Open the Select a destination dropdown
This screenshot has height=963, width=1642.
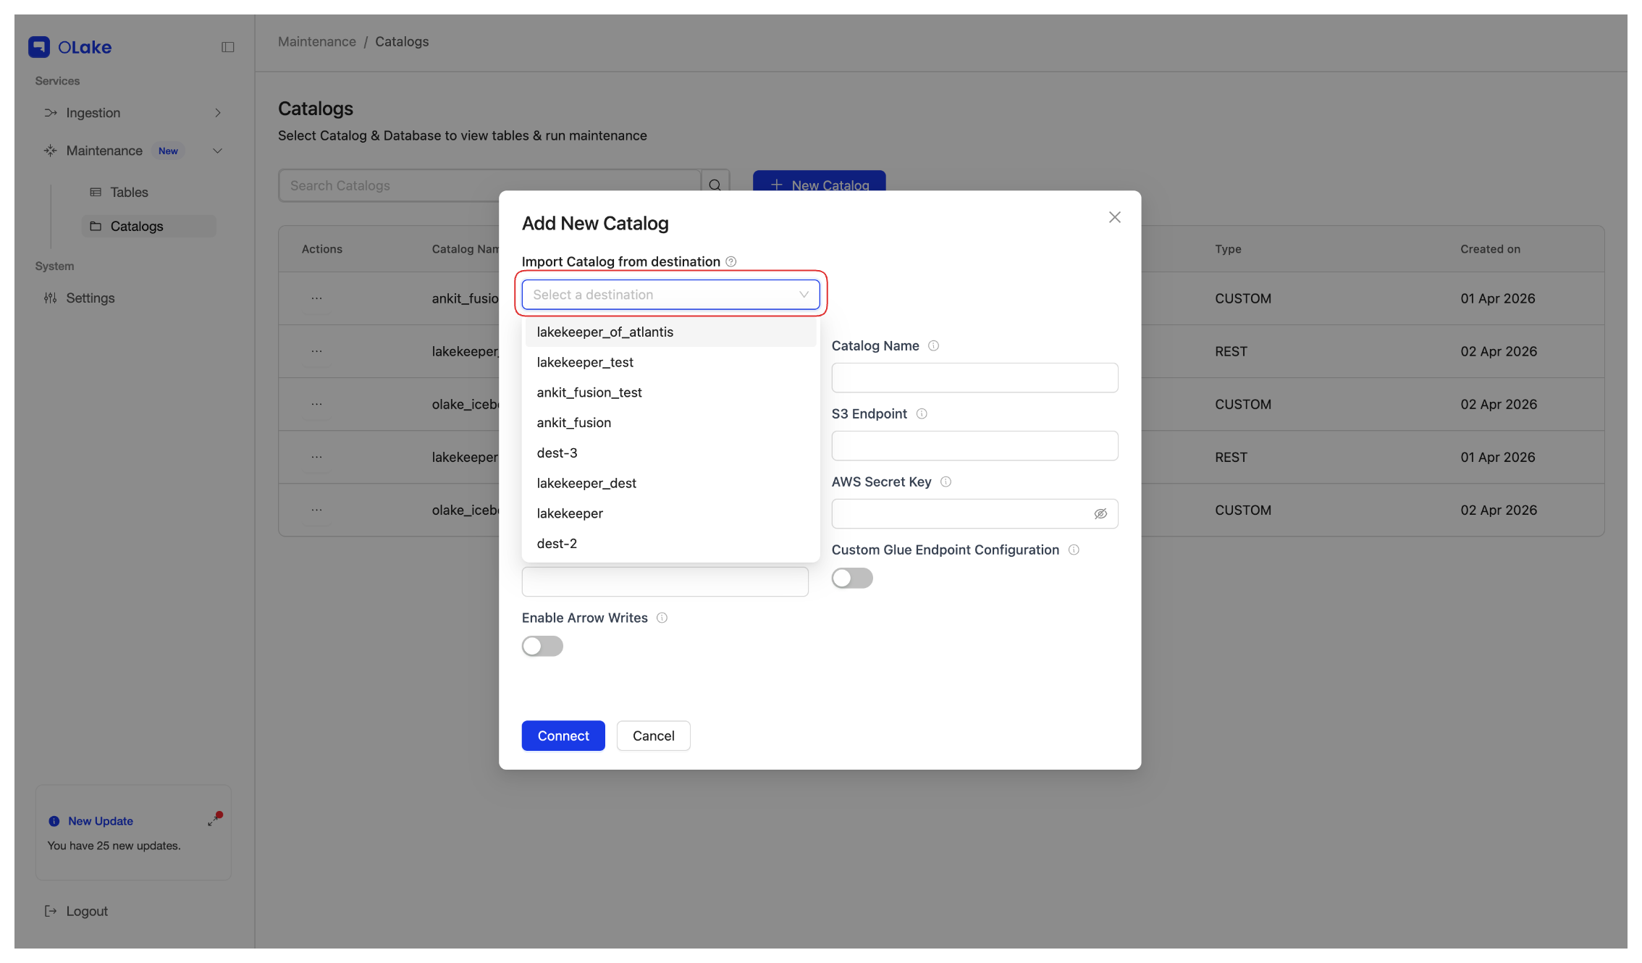click(670, 294)
